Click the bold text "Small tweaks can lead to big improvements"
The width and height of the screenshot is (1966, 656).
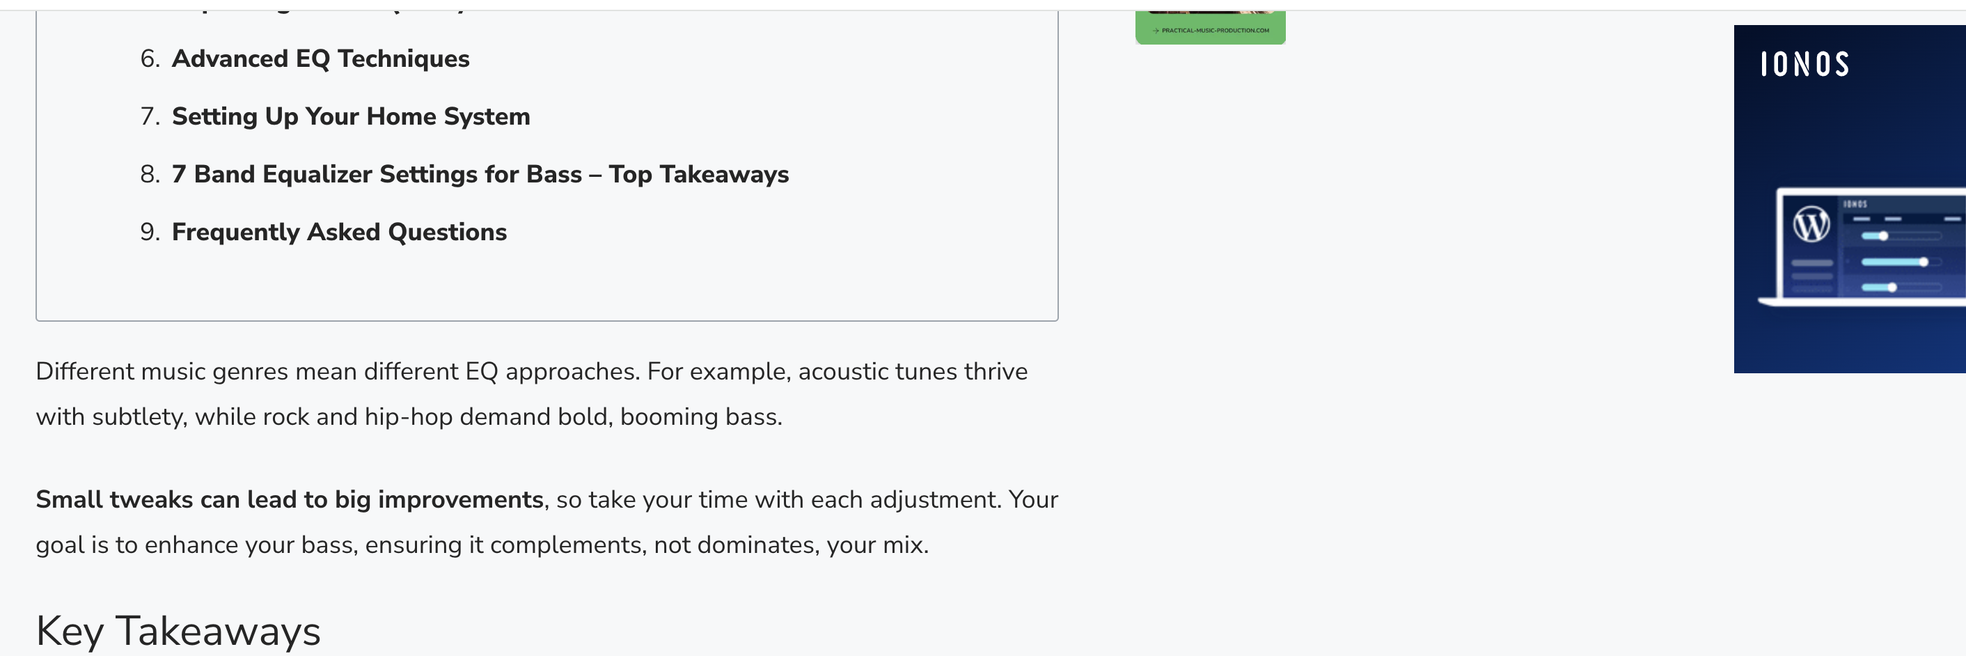coord(289,499)
